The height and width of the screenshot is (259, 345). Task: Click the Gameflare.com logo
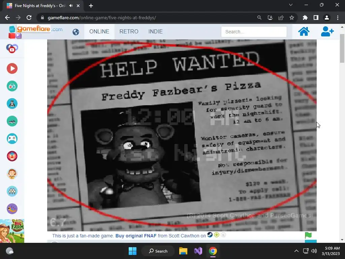[x=35, y=31]
